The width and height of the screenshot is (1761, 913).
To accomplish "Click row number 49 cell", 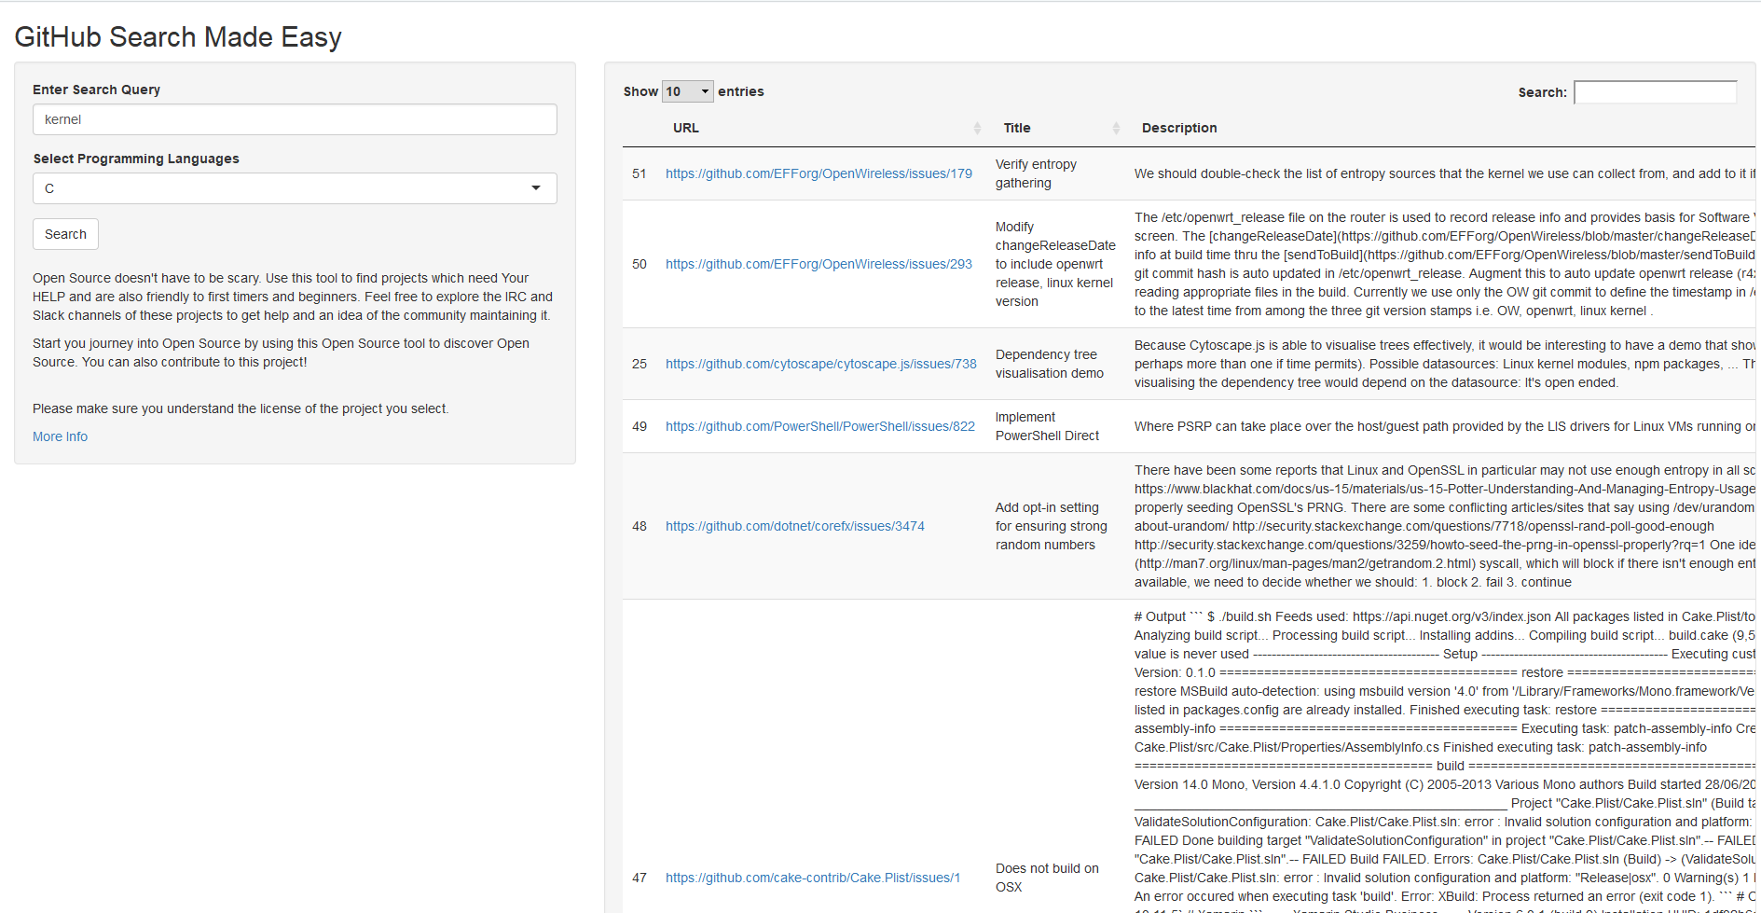I will 640,426.
